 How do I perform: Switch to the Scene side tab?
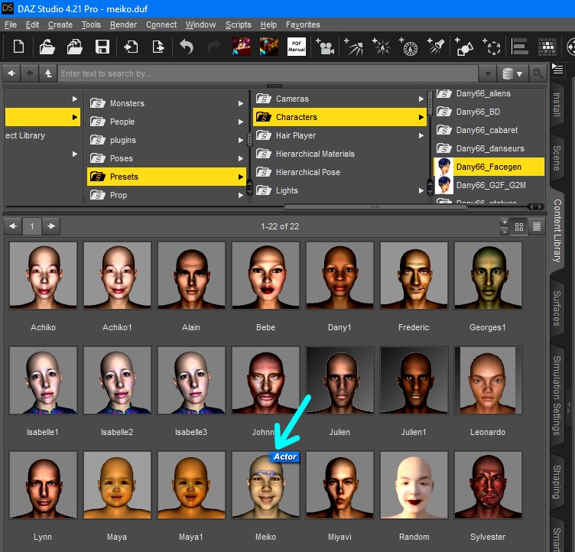pos(557,158)
